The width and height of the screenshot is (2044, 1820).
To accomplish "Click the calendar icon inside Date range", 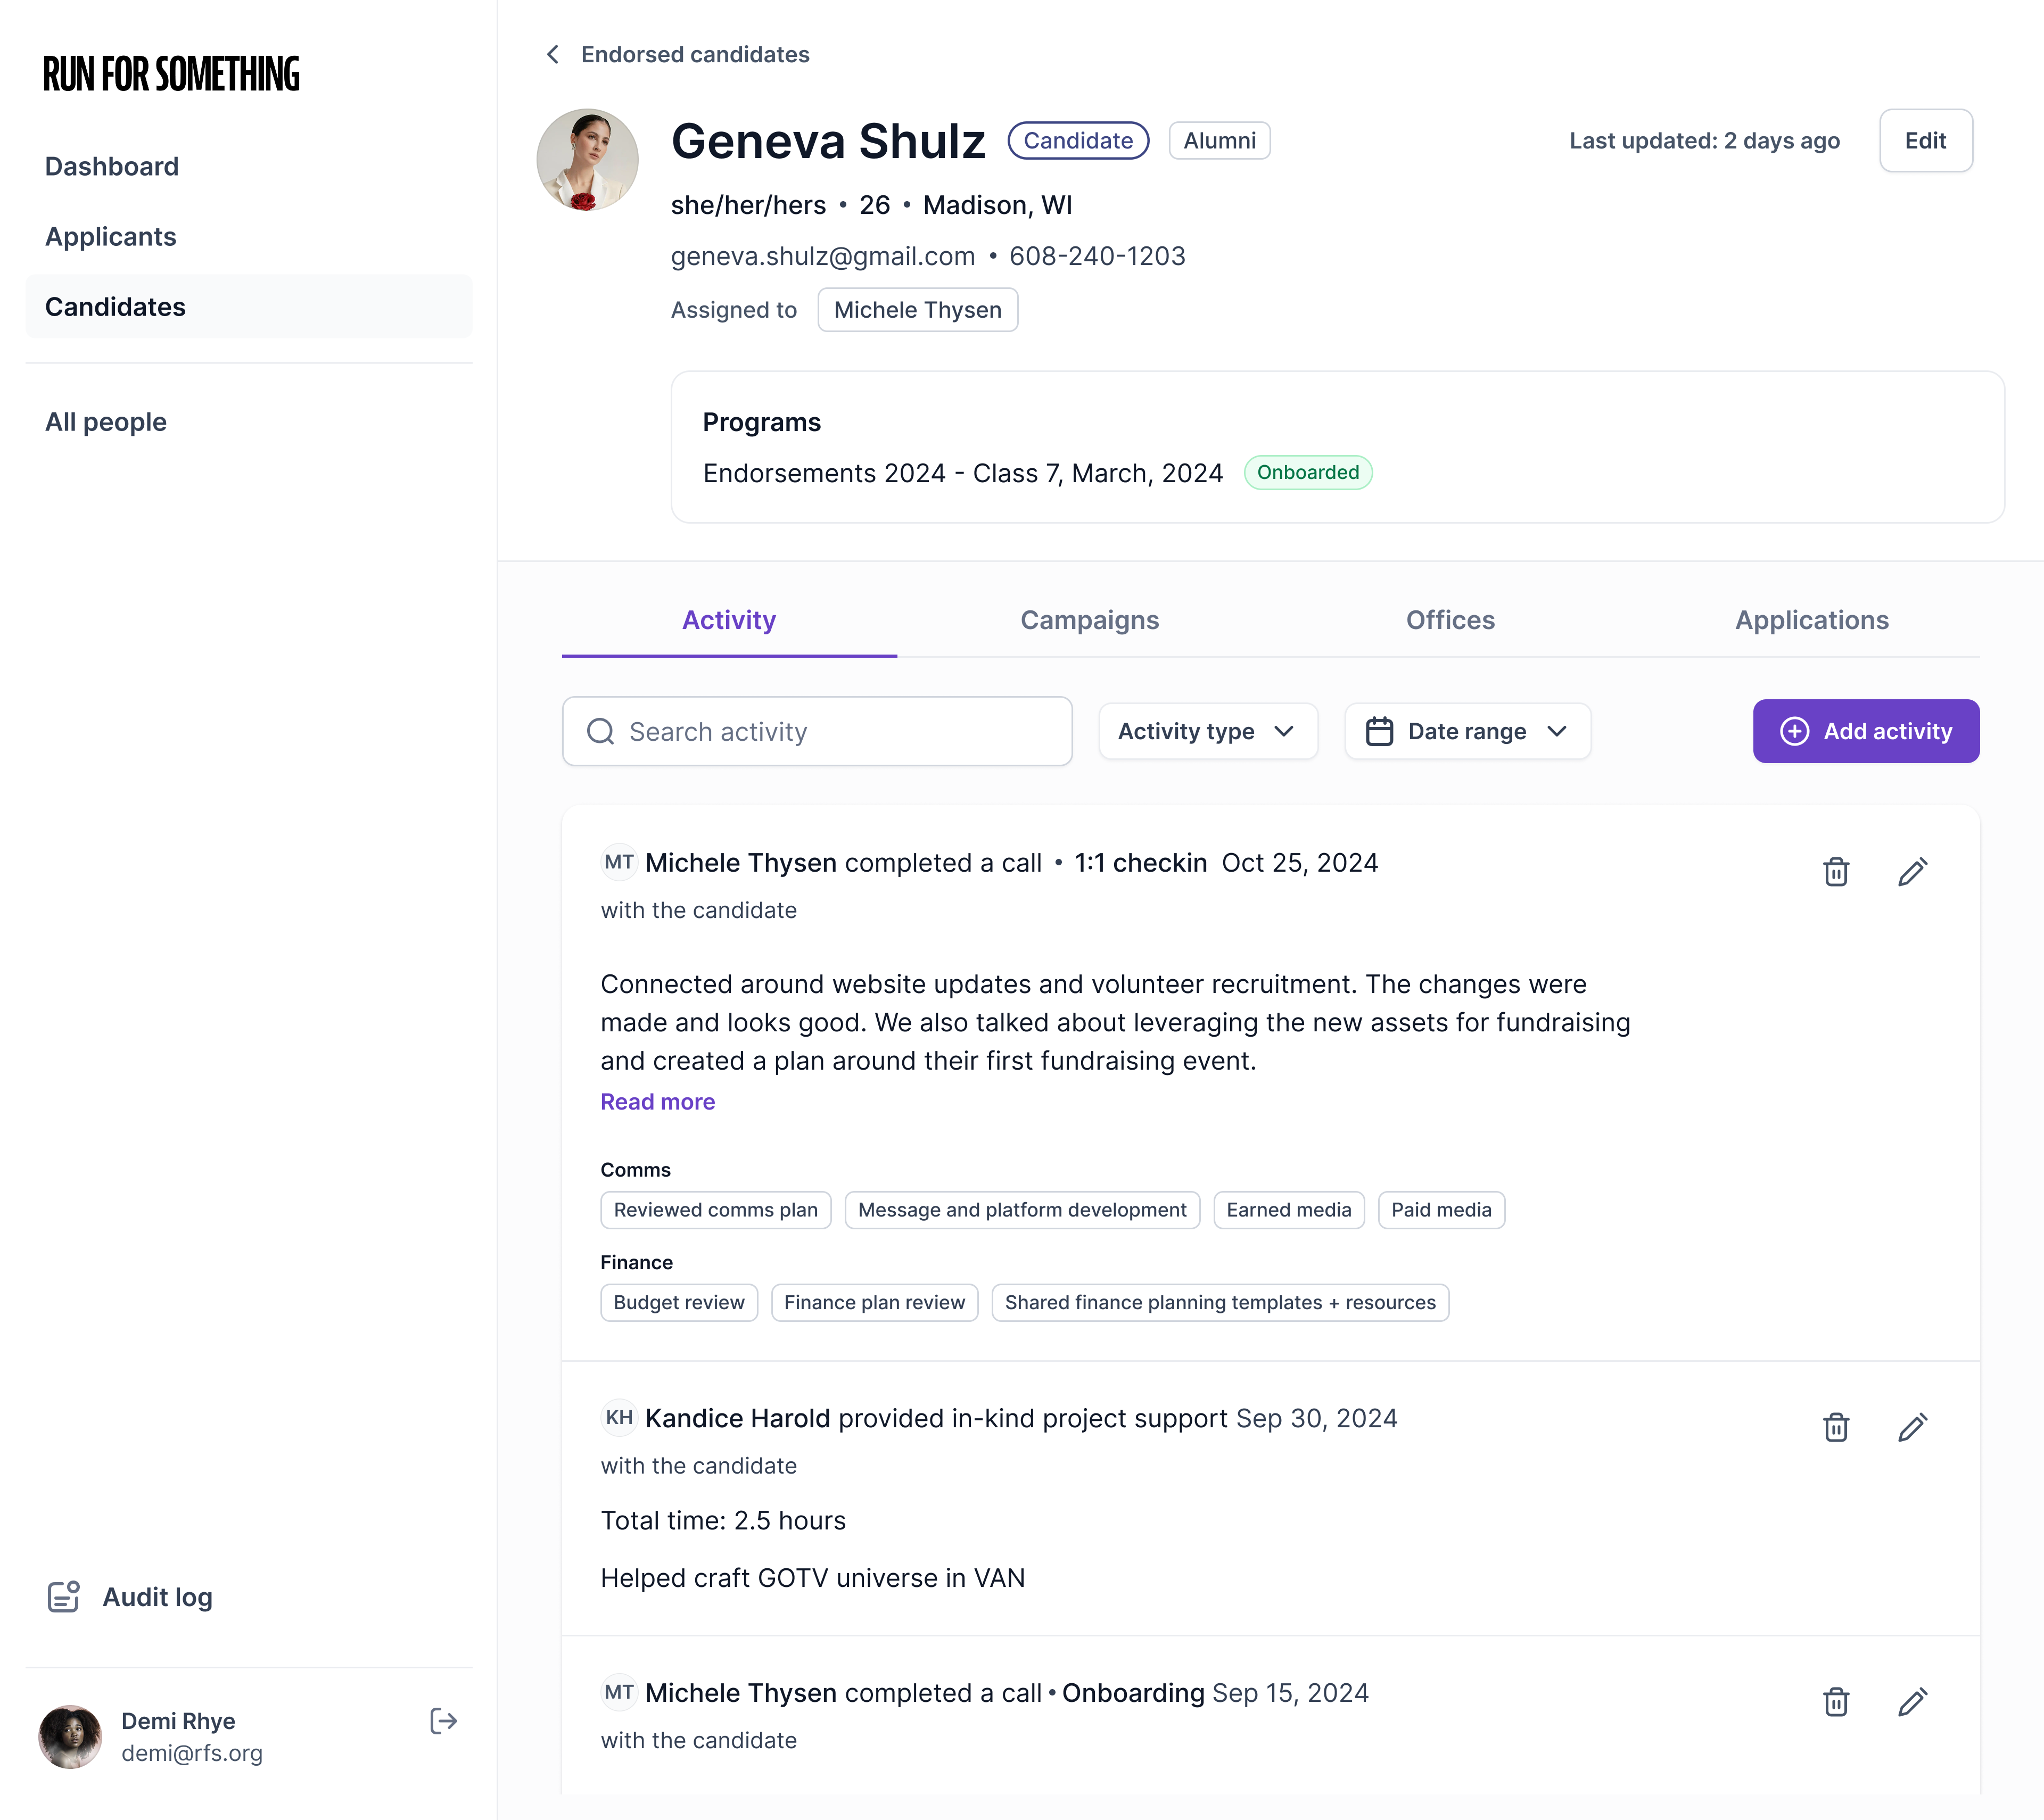I will click(1380, 731).
